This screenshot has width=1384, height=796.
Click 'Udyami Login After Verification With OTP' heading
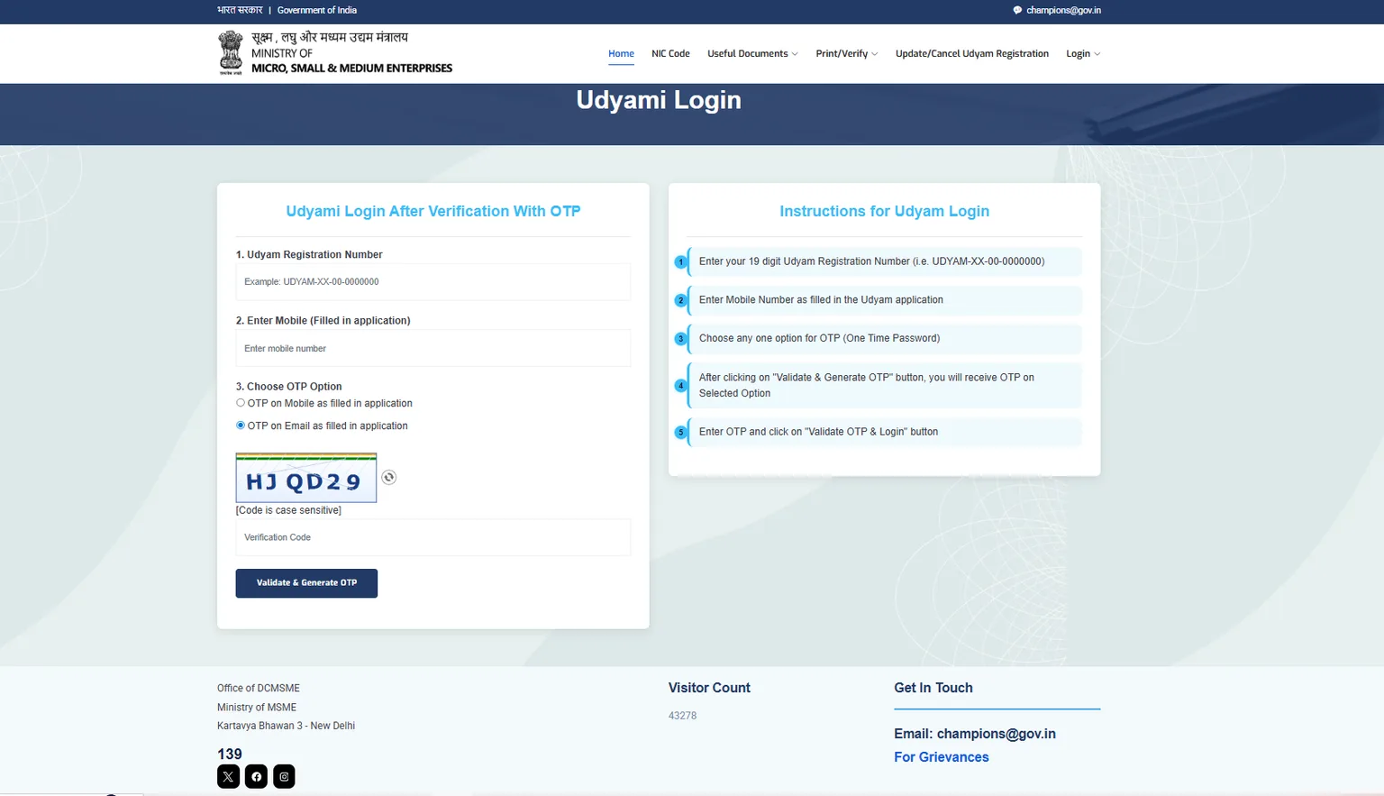[x=433, y=211]
